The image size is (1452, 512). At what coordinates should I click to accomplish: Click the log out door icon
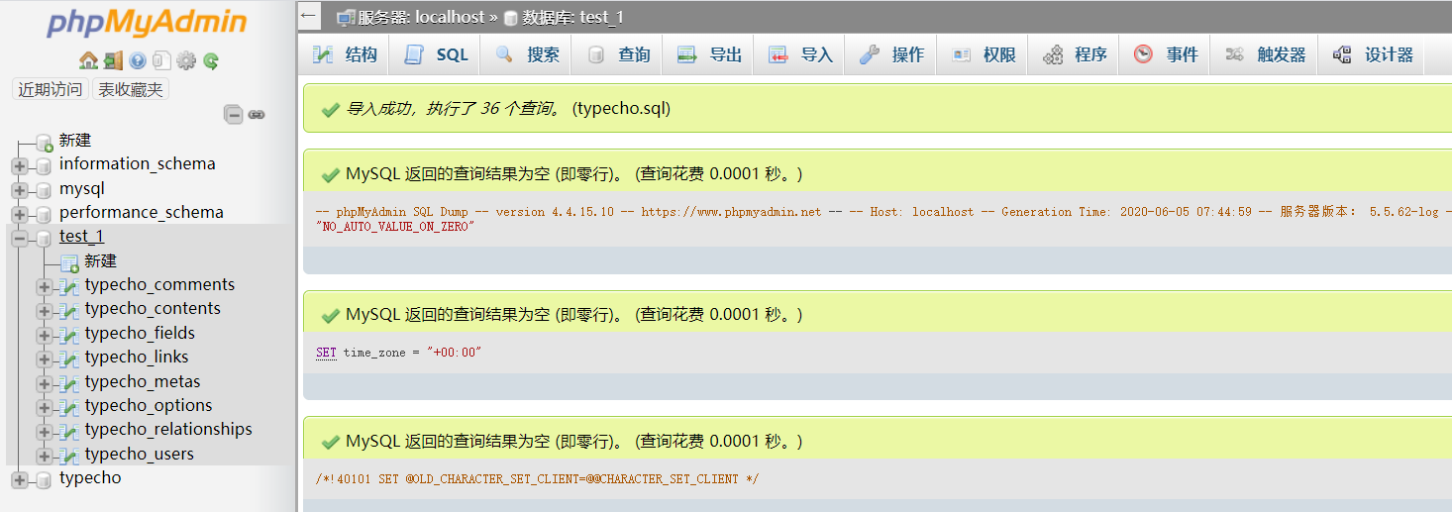pyautogui.click(x=113, y=60)
